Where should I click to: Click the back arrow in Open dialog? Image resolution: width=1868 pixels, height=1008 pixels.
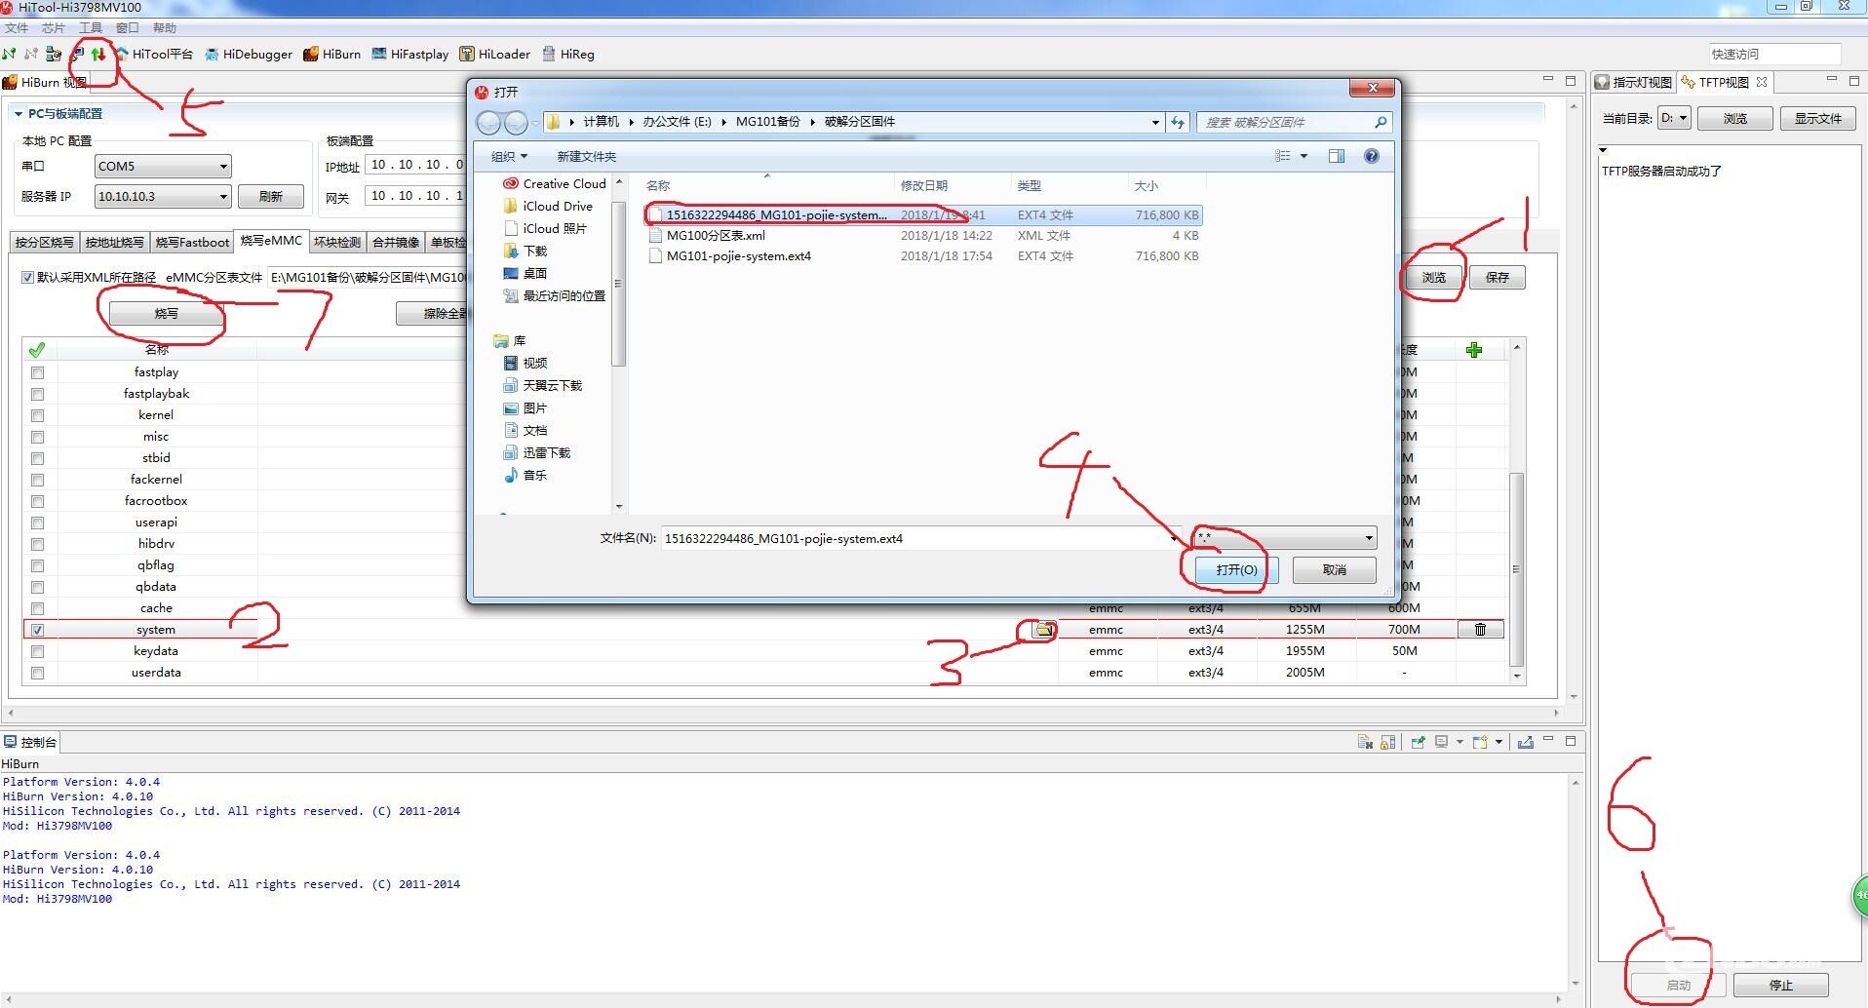point(488,122)
